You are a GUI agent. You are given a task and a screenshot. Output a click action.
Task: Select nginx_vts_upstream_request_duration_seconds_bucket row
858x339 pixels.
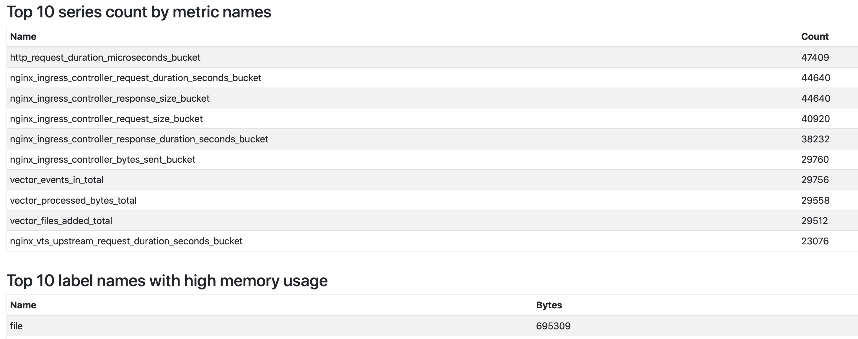pyautogui.click(x=432, y=241)
